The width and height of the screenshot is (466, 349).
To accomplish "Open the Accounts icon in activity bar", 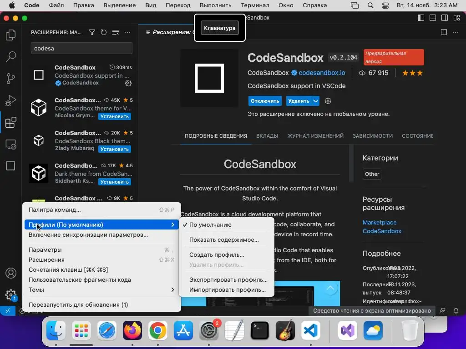I will (x=11, y=273).
